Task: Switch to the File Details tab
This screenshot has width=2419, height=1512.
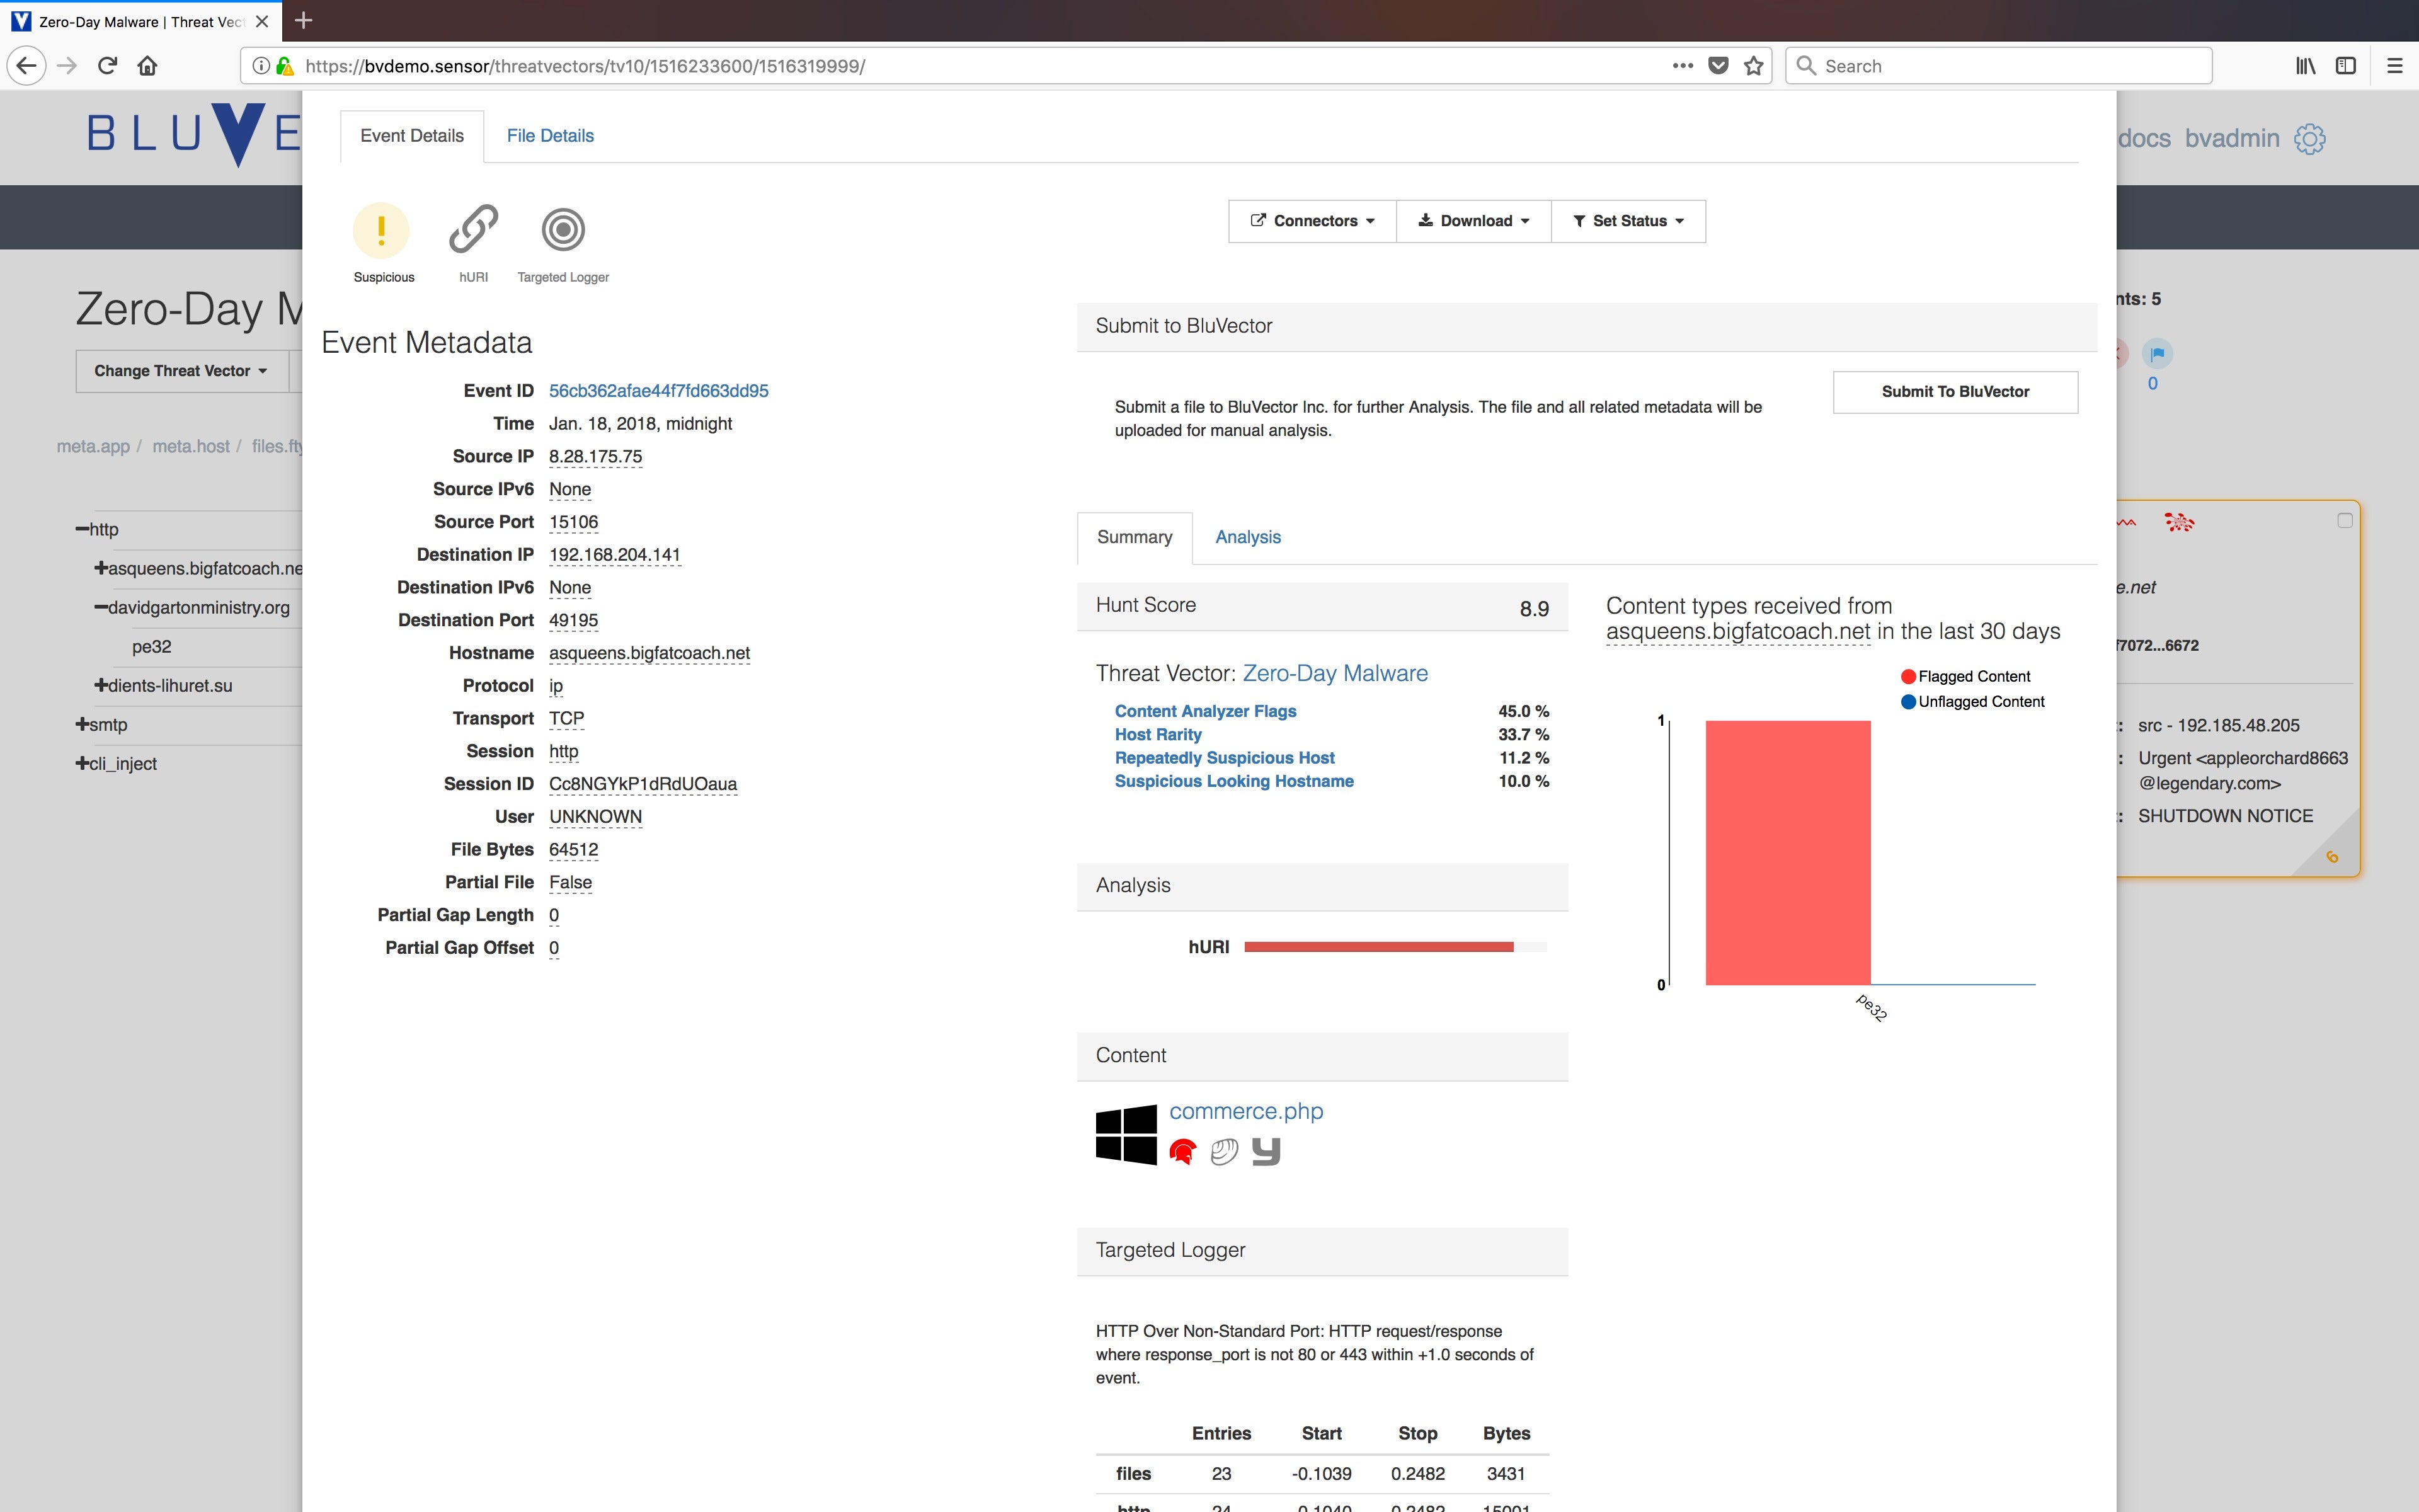Action: pos(550,136)
